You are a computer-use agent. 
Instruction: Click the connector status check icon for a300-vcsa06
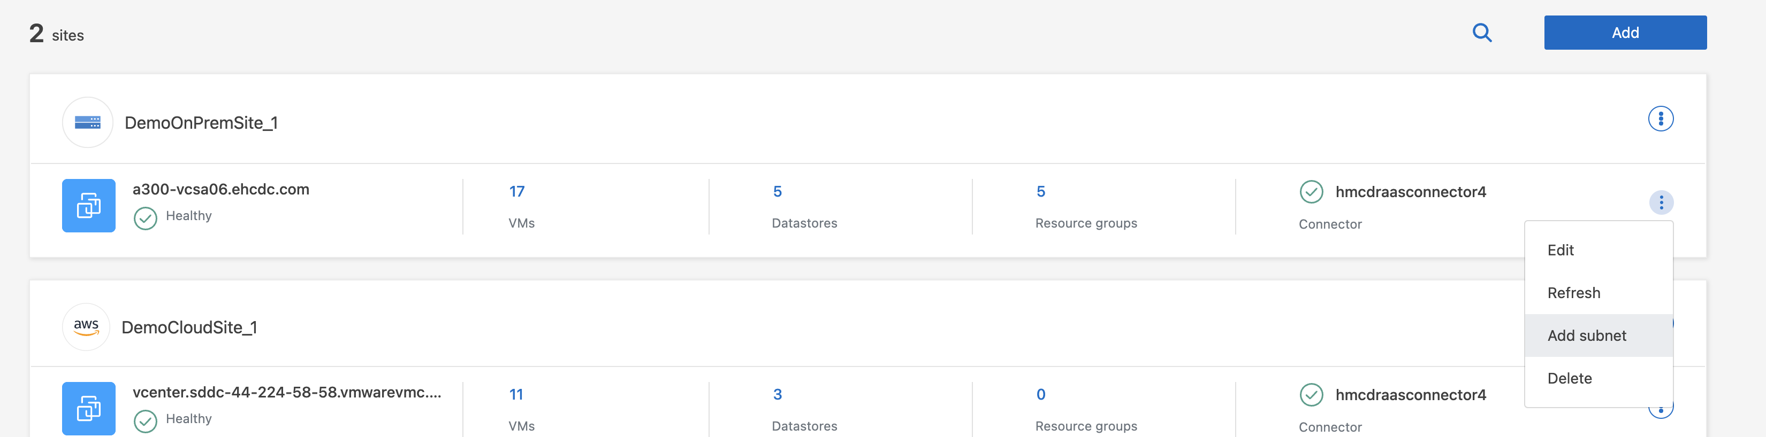(x=1311, y=191)
